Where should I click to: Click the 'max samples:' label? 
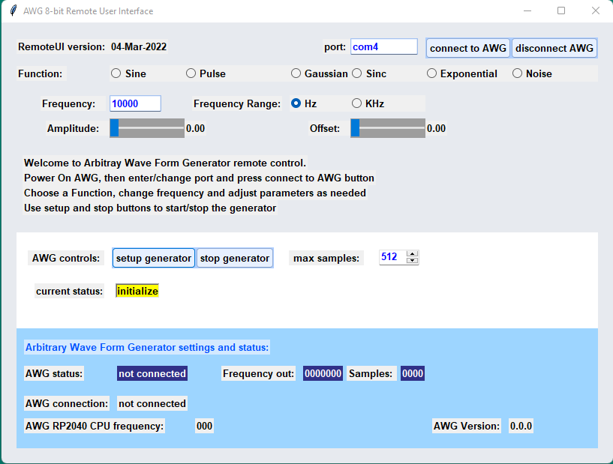326,258
